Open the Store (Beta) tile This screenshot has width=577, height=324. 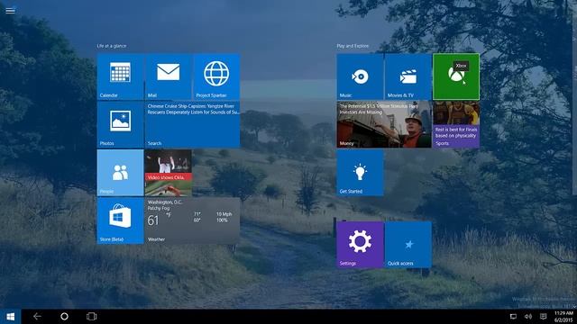pos(120,220)
